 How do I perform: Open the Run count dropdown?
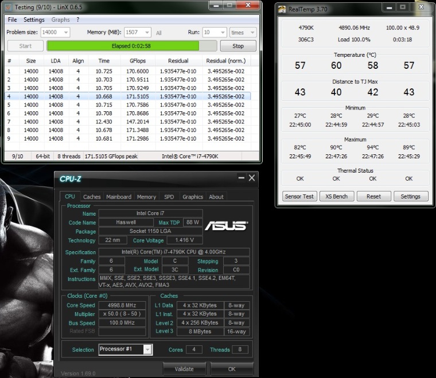coord(223,33)
